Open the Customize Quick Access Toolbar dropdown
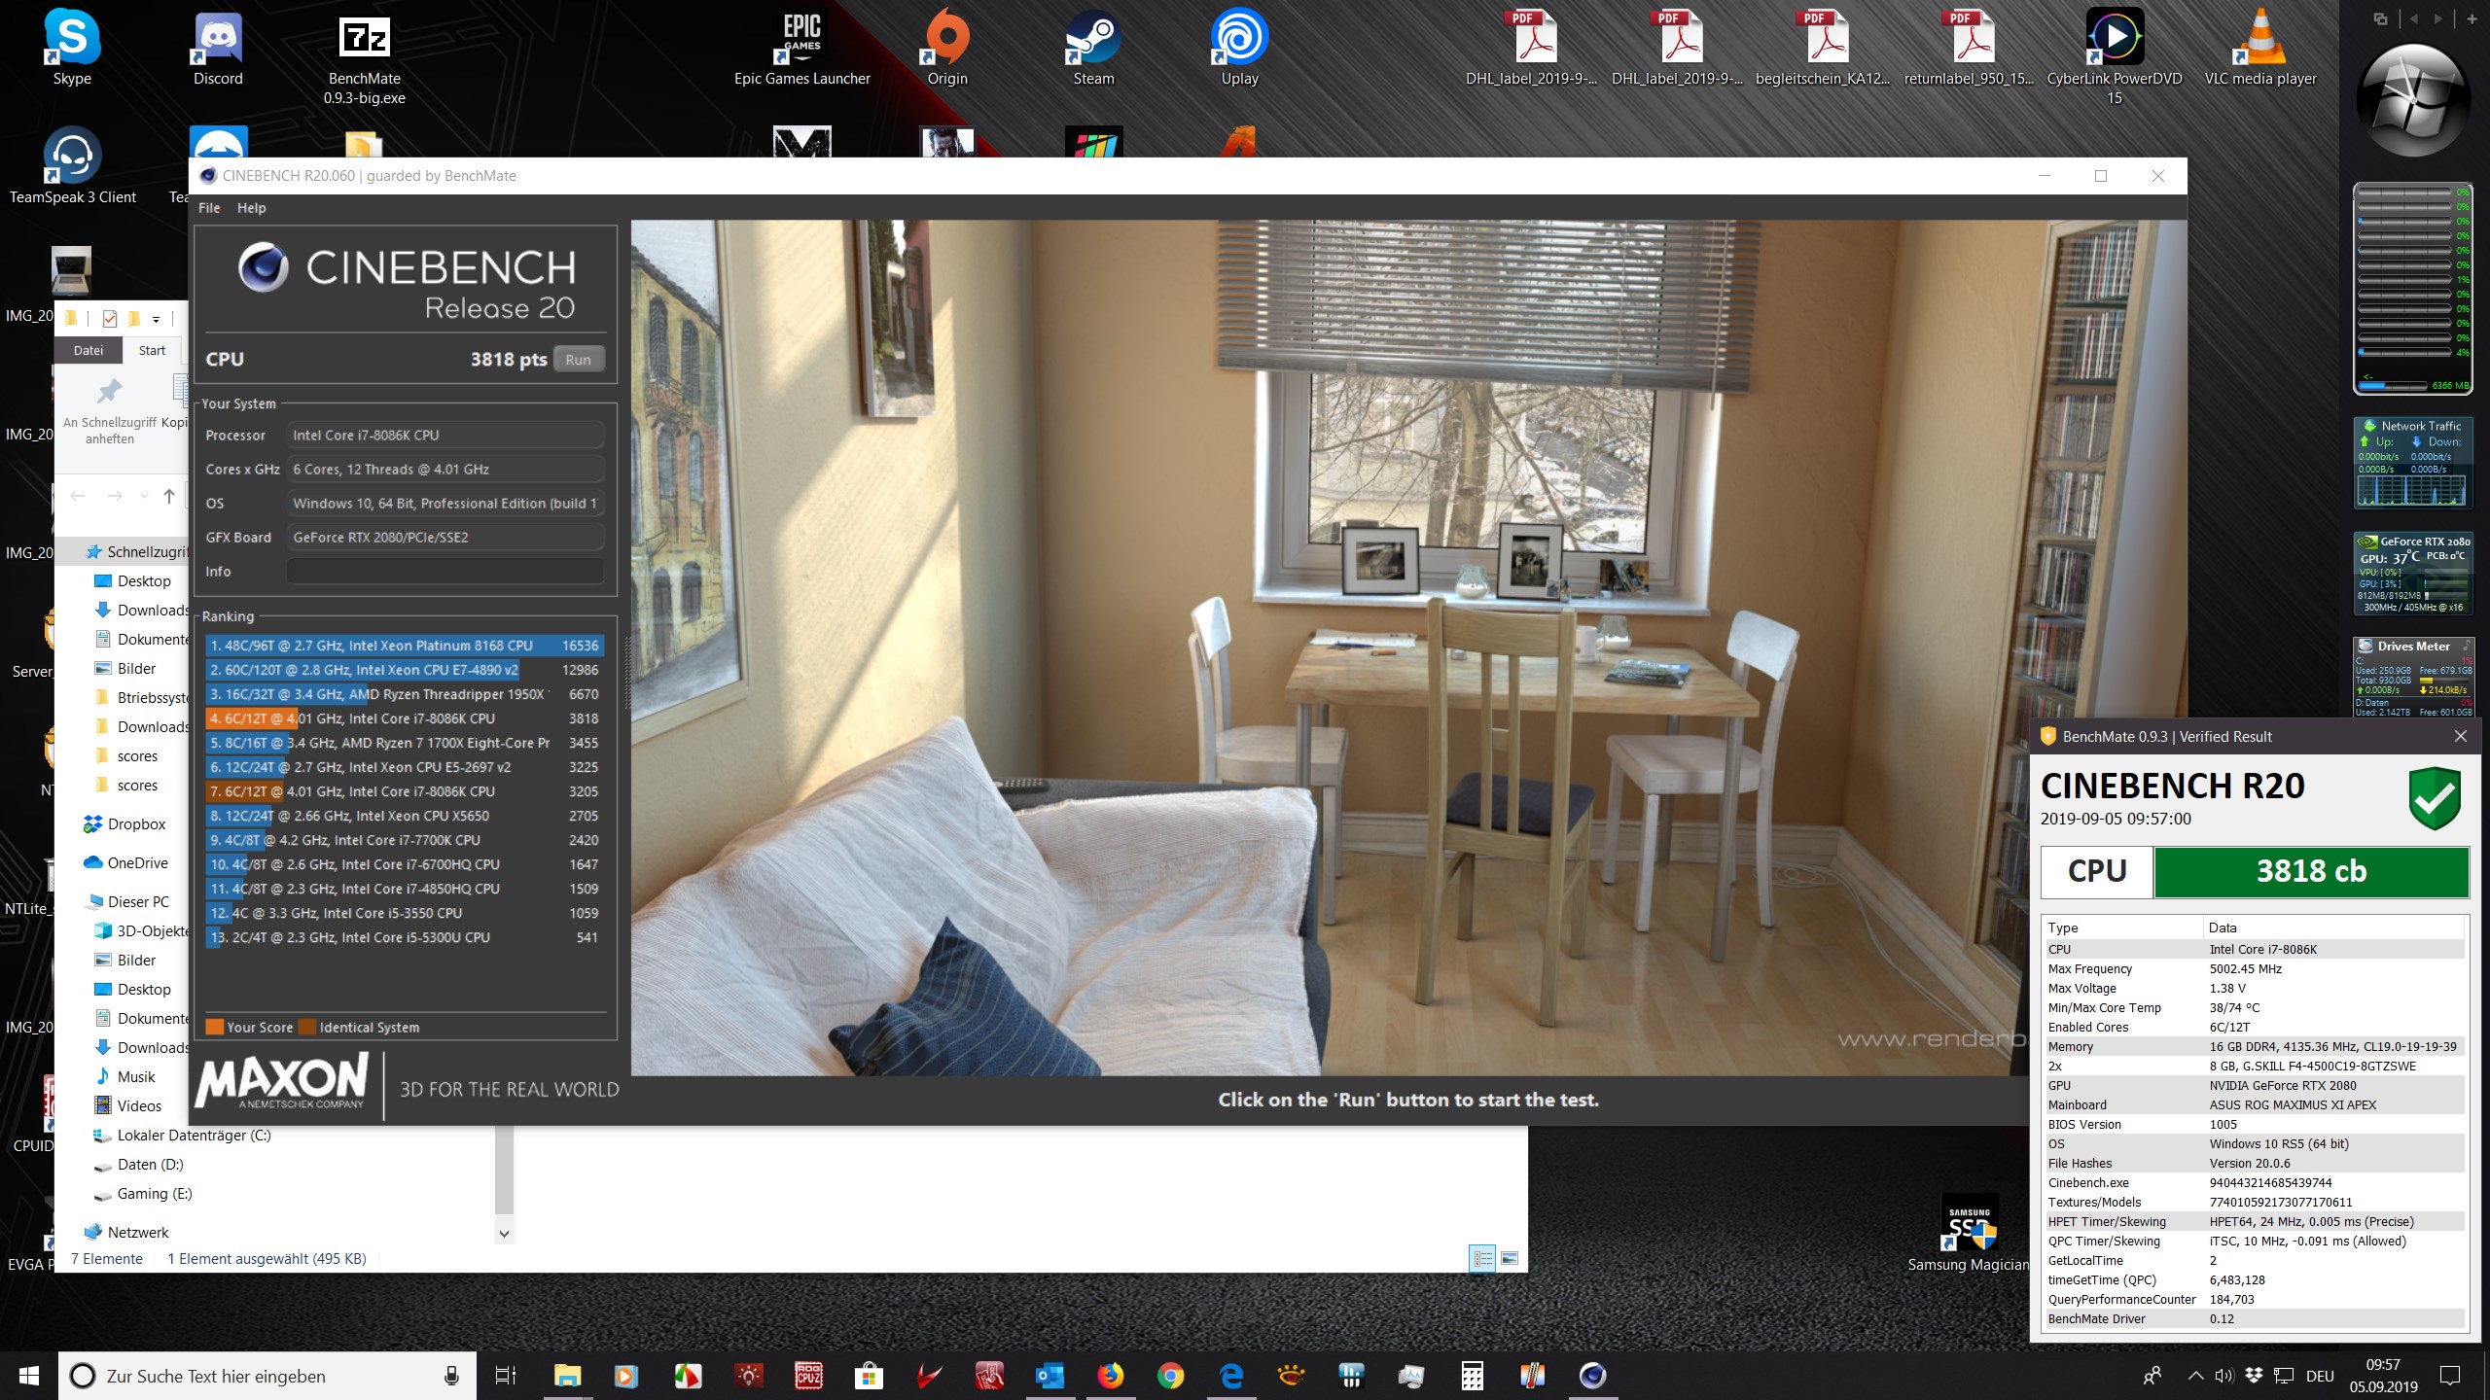2490x1400 pixels. coord(156,319)
